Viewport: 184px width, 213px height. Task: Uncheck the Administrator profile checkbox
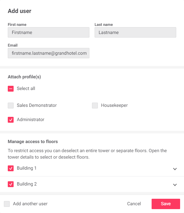coord(11,120)
